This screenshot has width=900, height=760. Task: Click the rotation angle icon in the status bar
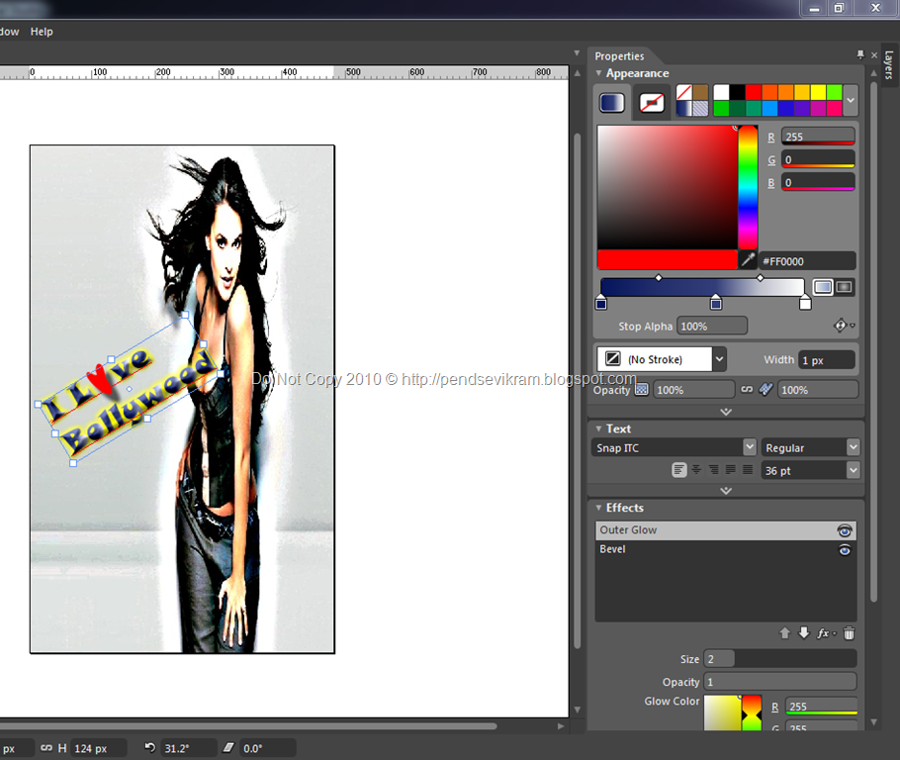[x=149, y=747]
